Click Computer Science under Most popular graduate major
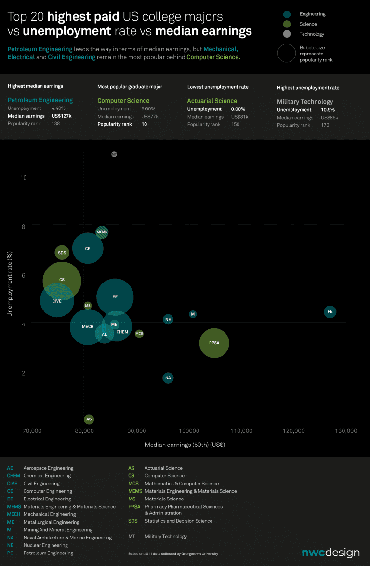The image size is (370, 566). pos(124,101)
